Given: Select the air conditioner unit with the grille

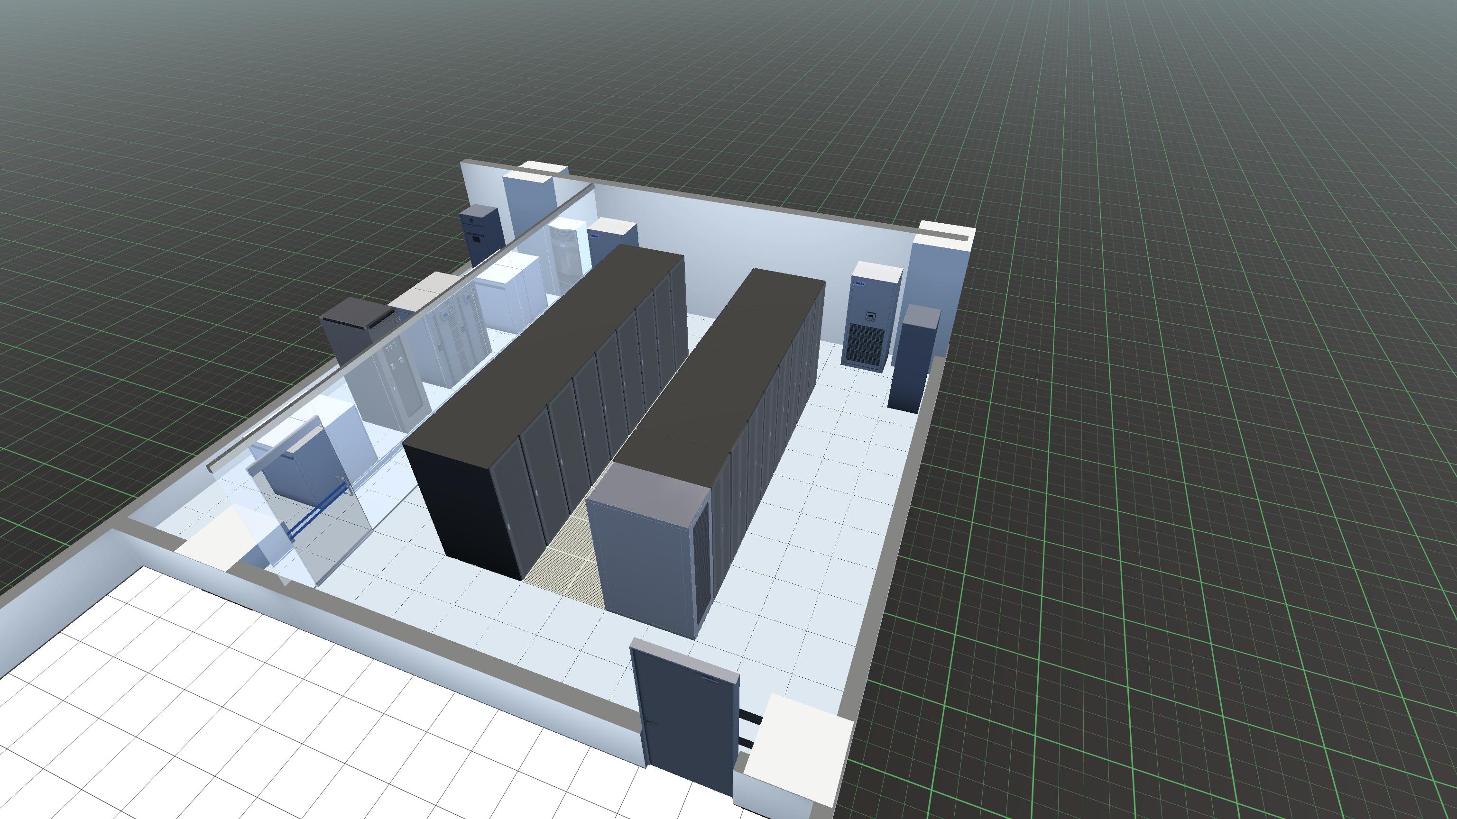Looking at the screenshot, I should (868, 322).
